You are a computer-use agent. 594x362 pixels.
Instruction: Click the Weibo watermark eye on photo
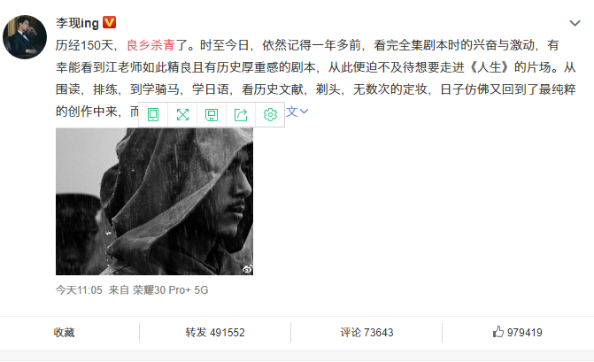coord(247,269)
